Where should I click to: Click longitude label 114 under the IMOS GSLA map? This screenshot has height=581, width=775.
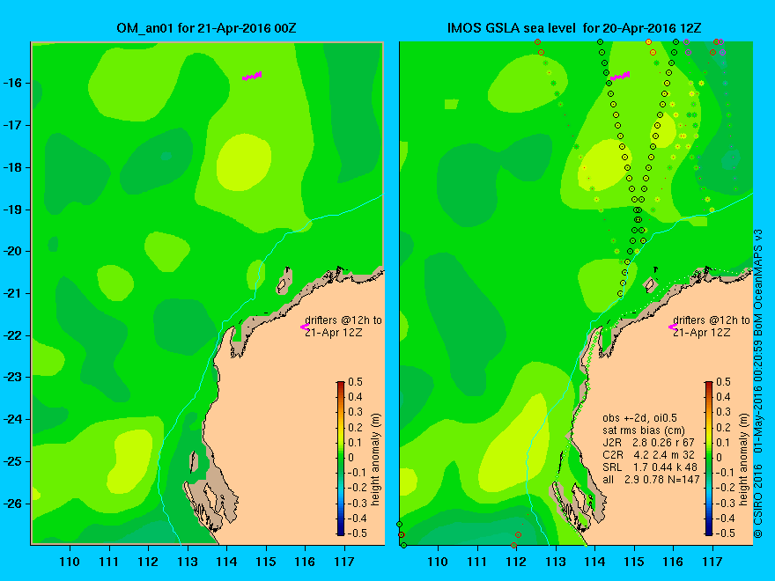point(595,562)
